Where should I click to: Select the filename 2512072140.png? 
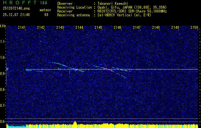(16, 8)
